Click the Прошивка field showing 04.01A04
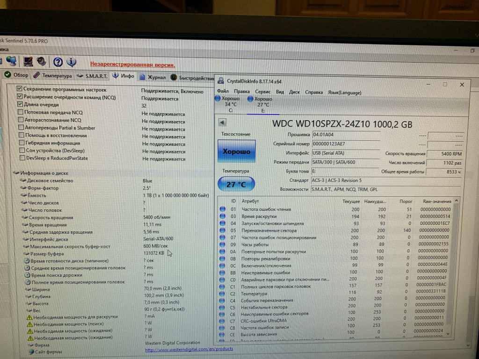This screenshot has width=479, height=359. (x=346, y=134)
